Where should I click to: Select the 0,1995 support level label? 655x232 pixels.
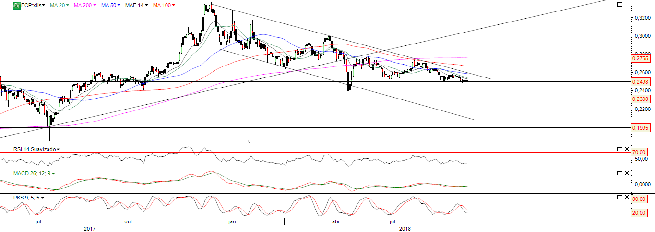[640, 128]
